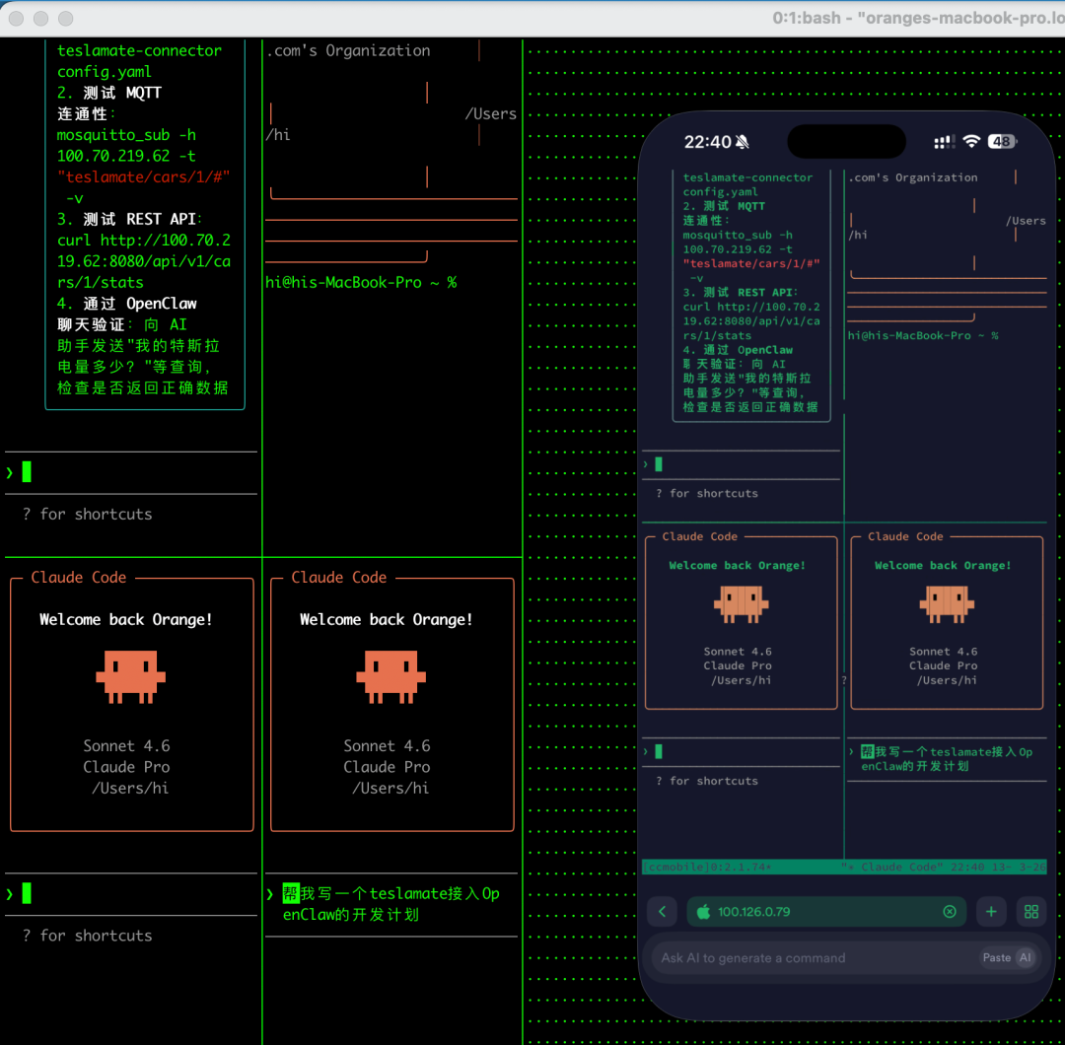Click 'Claude Pro' in Mac bottom-middle pane
The width and height of the screenshot is (1065, 1045).
[x=387, y=767]
